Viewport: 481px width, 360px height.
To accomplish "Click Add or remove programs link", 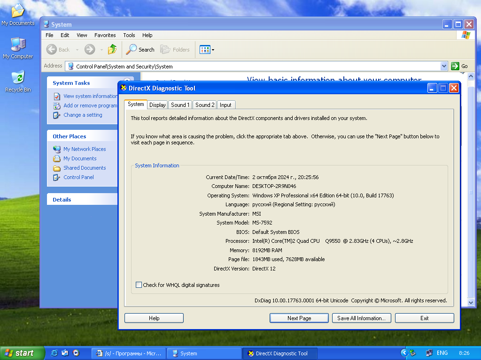I will (x=90, y=105).
